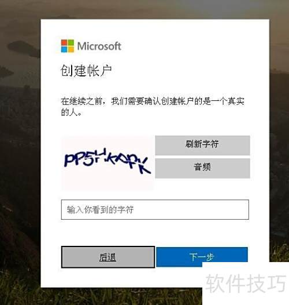Click the first letter P in CAPTCHA

coord(69,160)
